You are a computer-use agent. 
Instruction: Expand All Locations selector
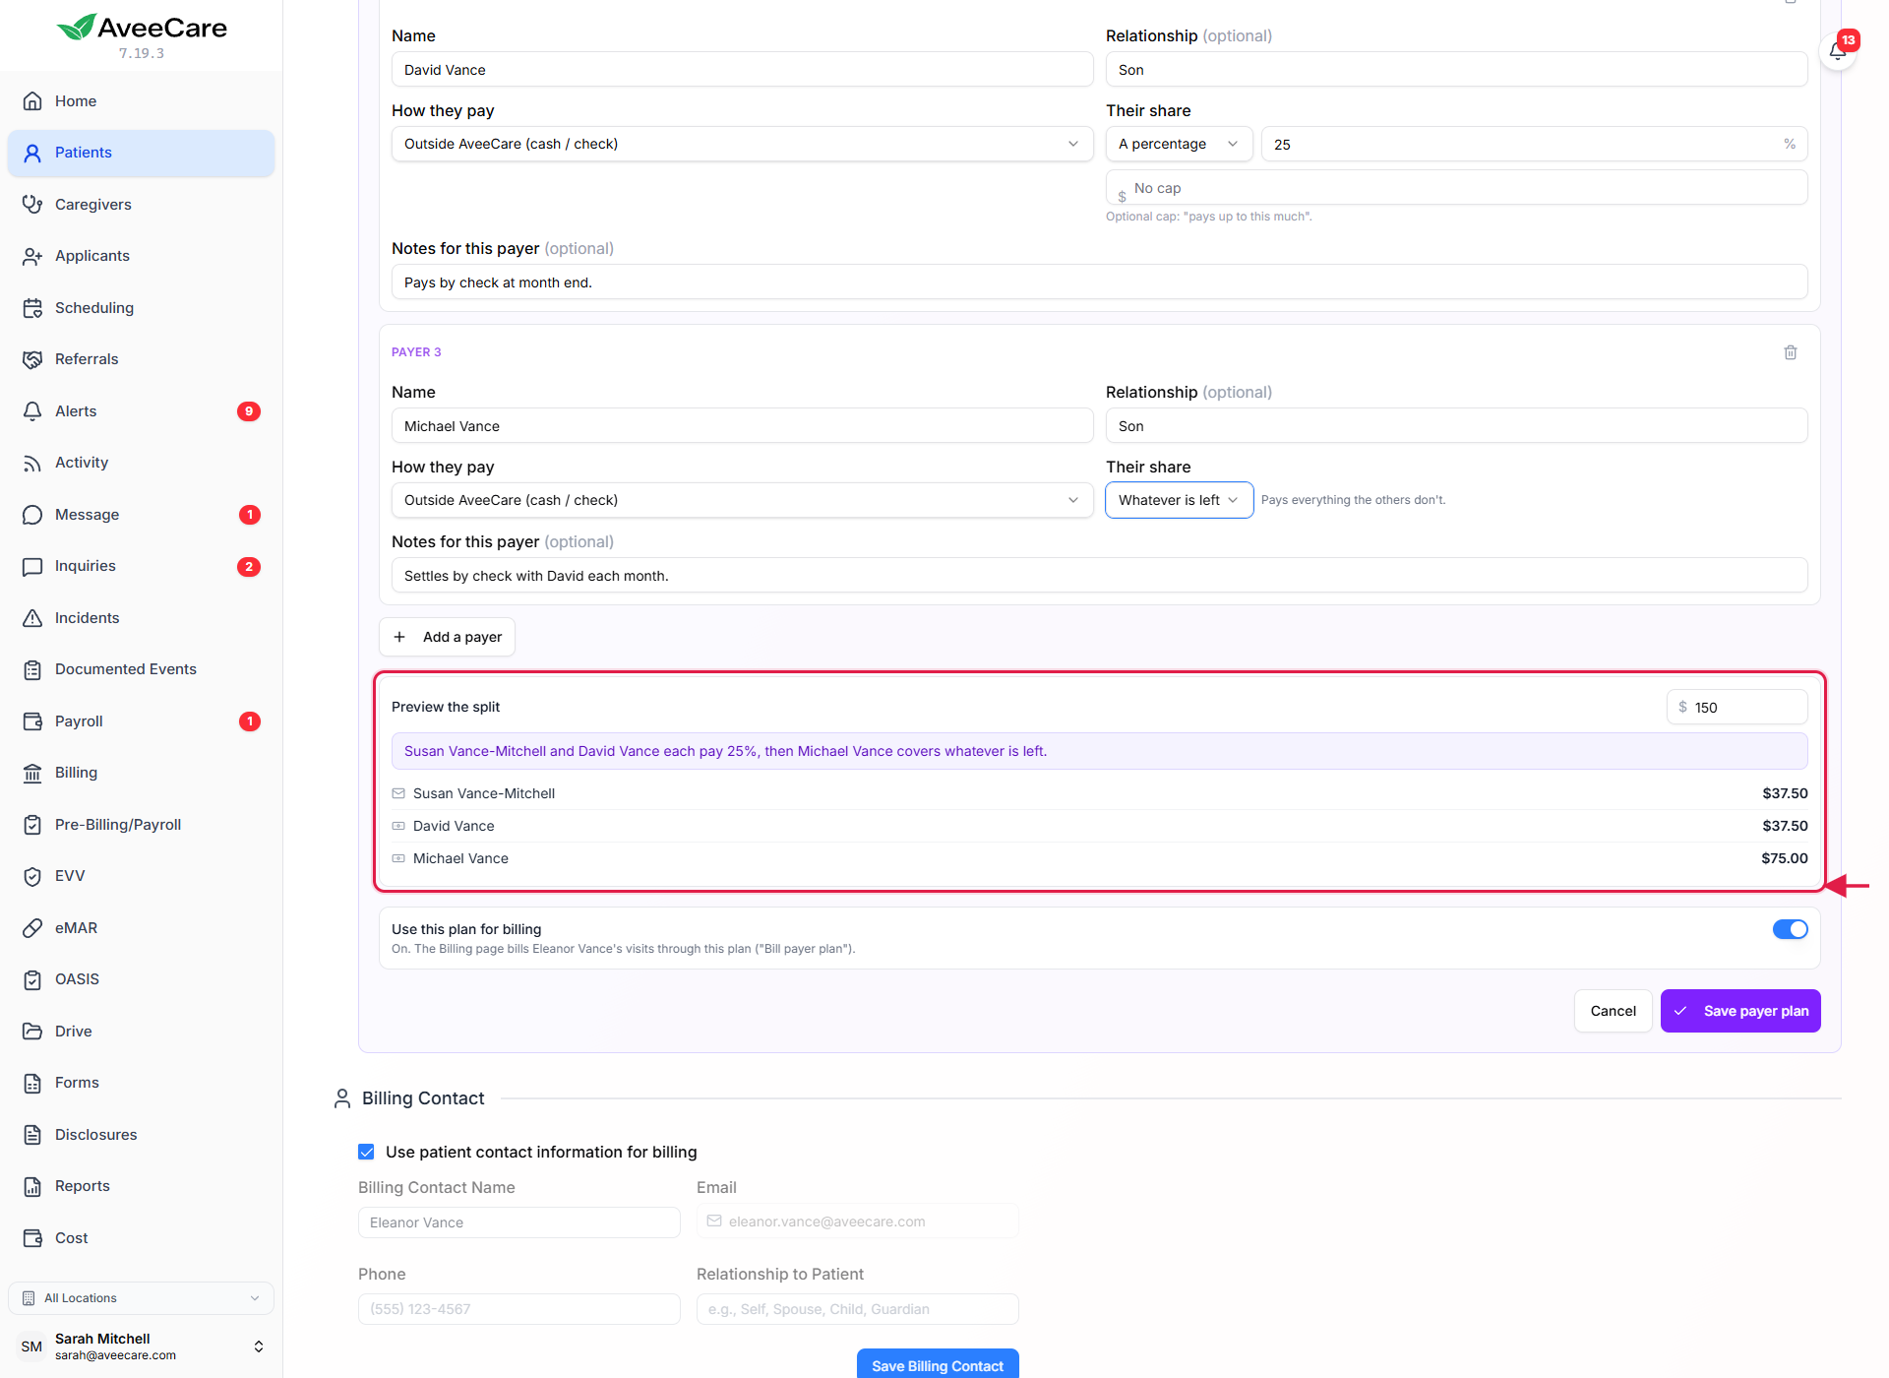click(141, 1298)
